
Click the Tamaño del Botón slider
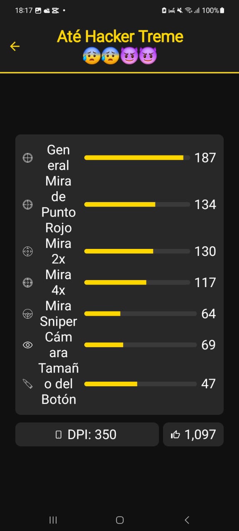pos(140,384)
